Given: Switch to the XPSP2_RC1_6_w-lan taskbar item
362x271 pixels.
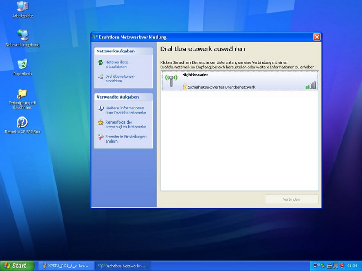Looking at the screenshot, I should 66,266.
